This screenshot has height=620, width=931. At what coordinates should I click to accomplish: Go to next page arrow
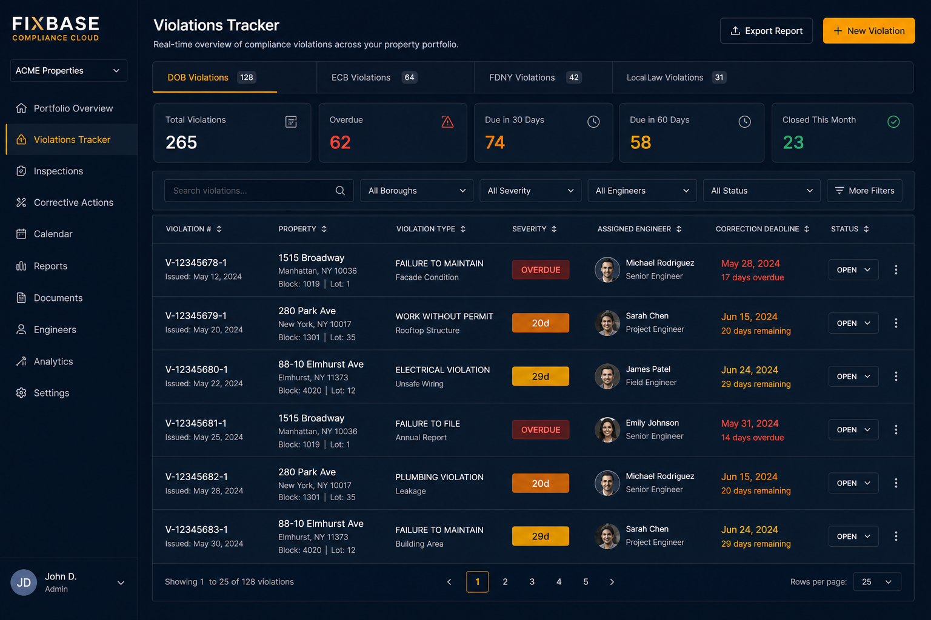(612, 582)
